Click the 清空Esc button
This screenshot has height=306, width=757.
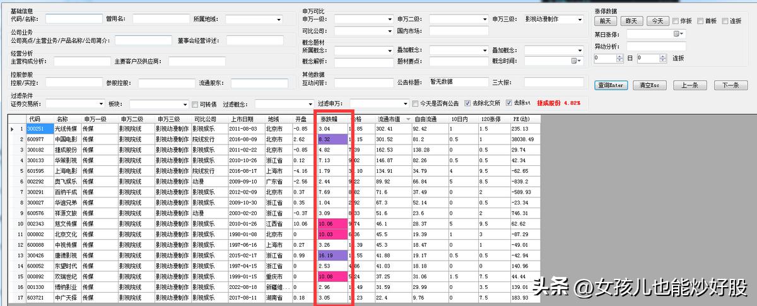[x=649, y=85]
